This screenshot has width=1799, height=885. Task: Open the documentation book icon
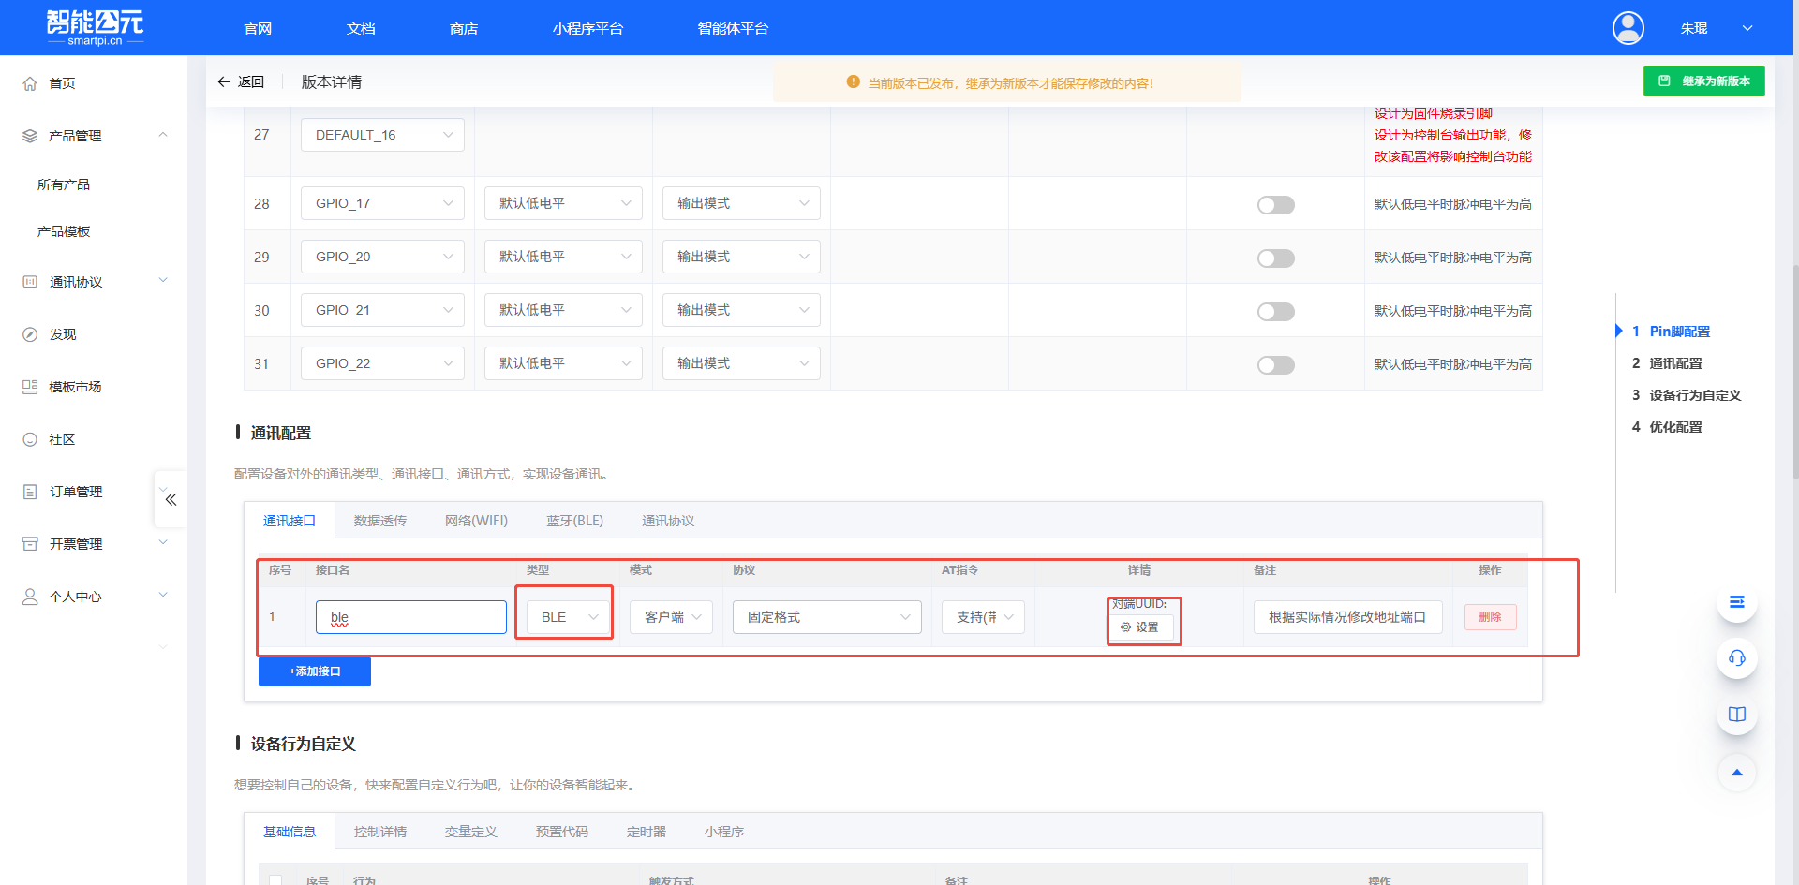pos(1736,715)
